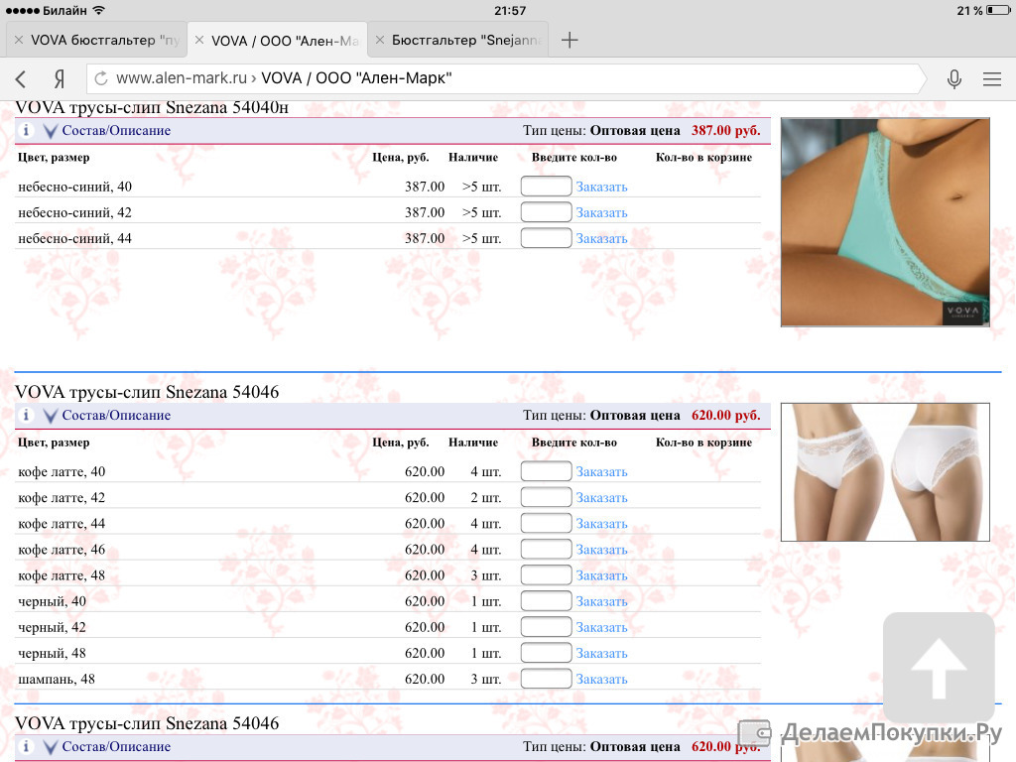This screenshot has height=762, width=1016.
Task: Click the info icon for Snezana 54040н
Action: pyautogui.click(x=26, y=130)
